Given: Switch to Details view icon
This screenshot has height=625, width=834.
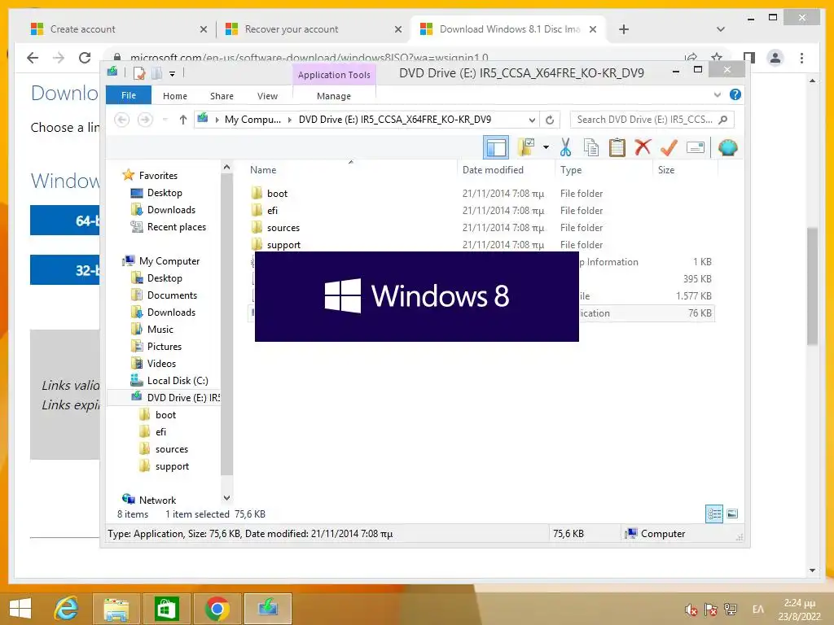Looking at the screenshot, I should (x=713, y=514).
